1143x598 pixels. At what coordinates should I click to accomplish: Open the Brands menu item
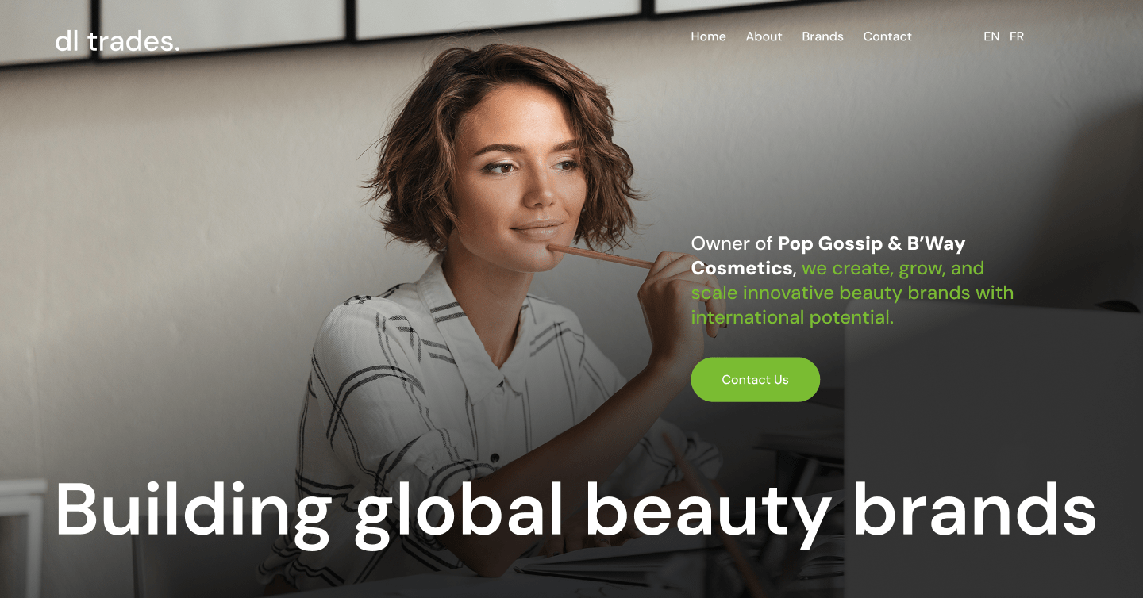[x=822, y=36]
